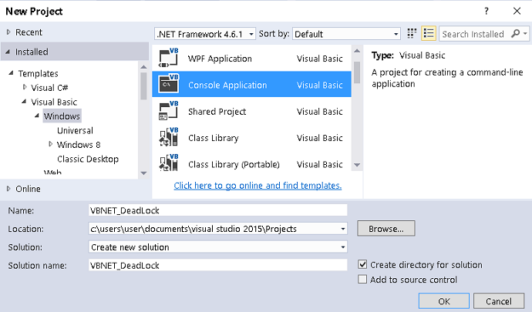This screenshot has height=312, width=532.
Task: Open the Solution Create new solution dropdown
Action: pos(218,247)
